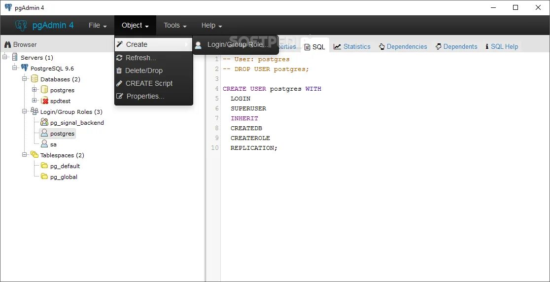The height and width of the screenshot is (282, 550).
Task: Switch to the Dependencies tab
Action: tap(403, 47)
